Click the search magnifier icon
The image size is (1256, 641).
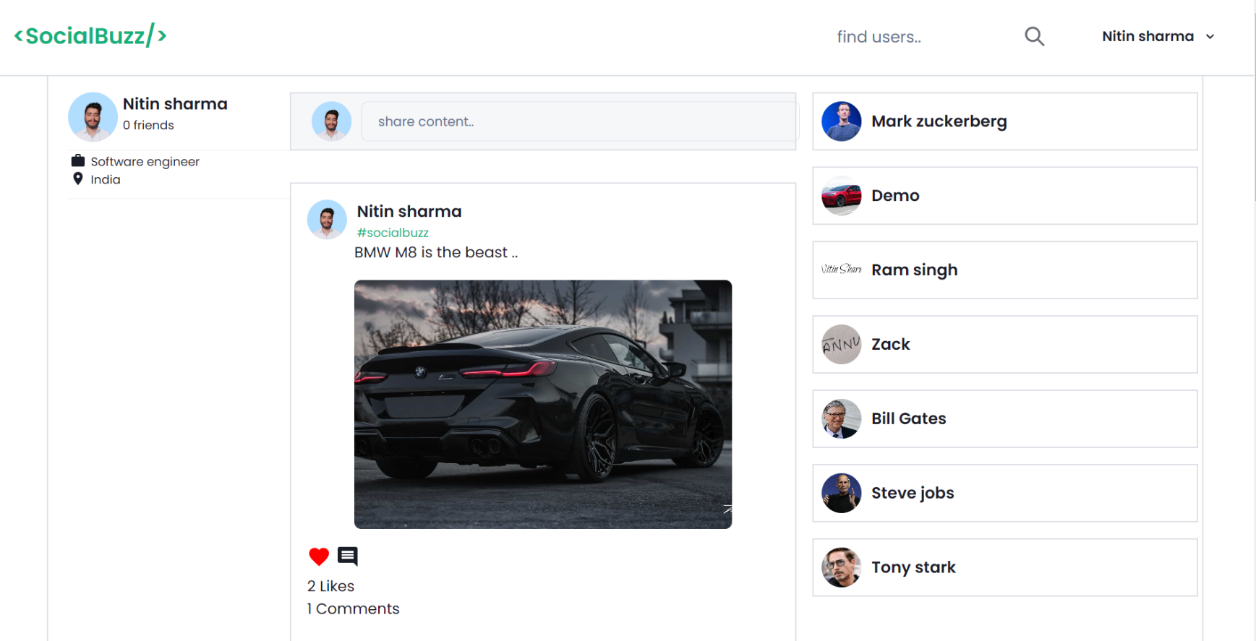click(x=1034, y=36)
